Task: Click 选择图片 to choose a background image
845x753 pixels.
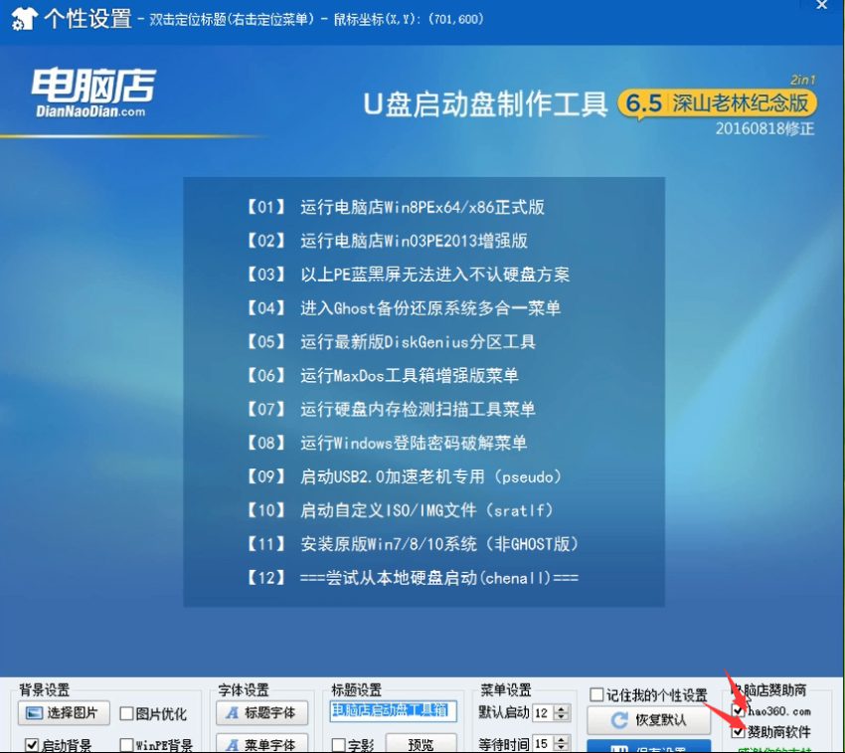Action: point(65,712)
